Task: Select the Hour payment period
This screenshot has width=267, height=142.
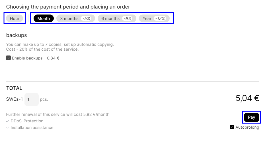Action: pyautogui.click(x=15, y=18)
